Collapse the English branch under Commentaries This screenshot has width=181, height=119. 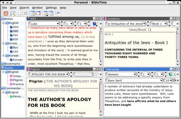point(4,92)
